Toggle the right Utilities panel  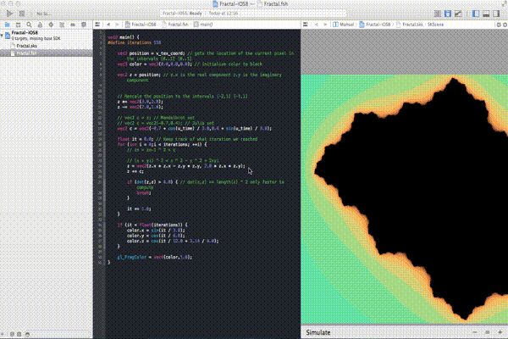496,14
